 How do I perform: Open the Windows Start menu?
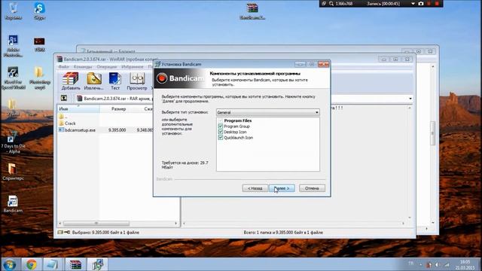[10, 264]
